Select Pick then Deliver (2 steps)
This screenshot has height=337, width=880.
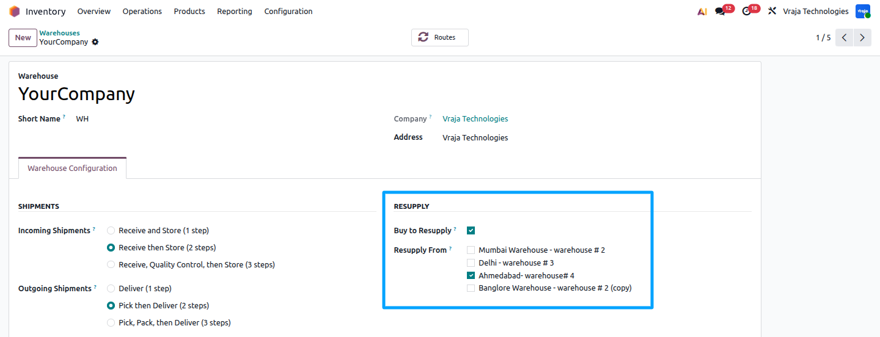[111, 306]
